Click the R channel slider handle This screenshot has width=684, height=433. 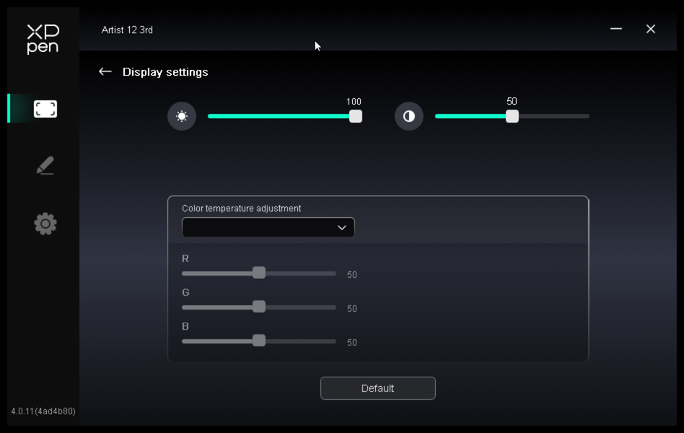pyautogui.click(x=259, y=273)
